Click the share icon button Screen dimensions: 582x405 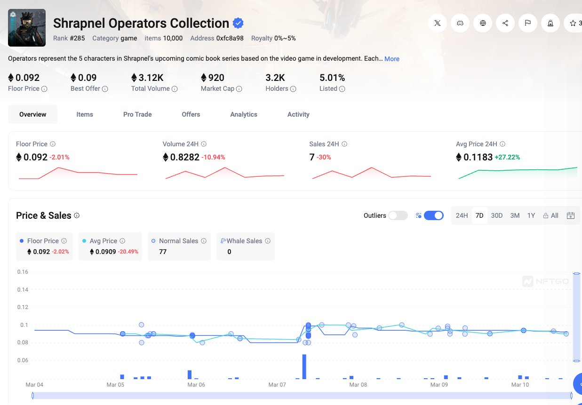point(505,23)
